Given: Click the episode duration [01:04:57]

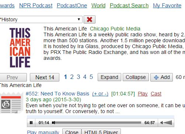Looking at the screenshot, I should (123, 94).
